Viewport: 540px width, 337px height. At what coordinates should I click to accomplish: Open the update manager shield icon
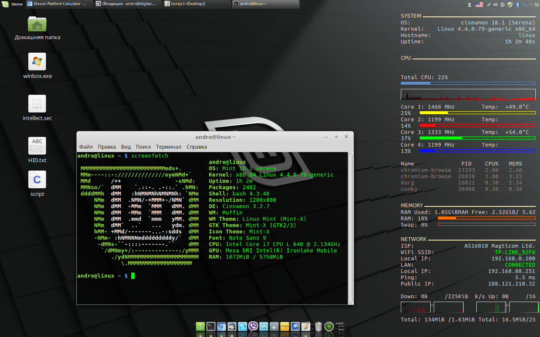click(510, 4)
